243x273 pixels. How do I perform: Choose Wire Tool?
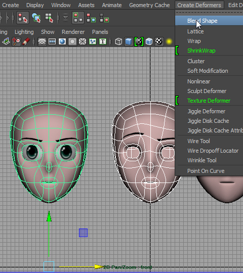pyautogui.click(x=209, y=141)
